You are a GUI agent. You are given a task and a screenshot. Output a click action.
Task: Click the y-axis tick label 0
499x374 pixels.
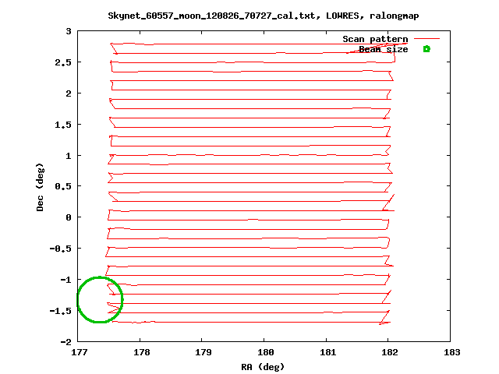(x=69, y=217)
